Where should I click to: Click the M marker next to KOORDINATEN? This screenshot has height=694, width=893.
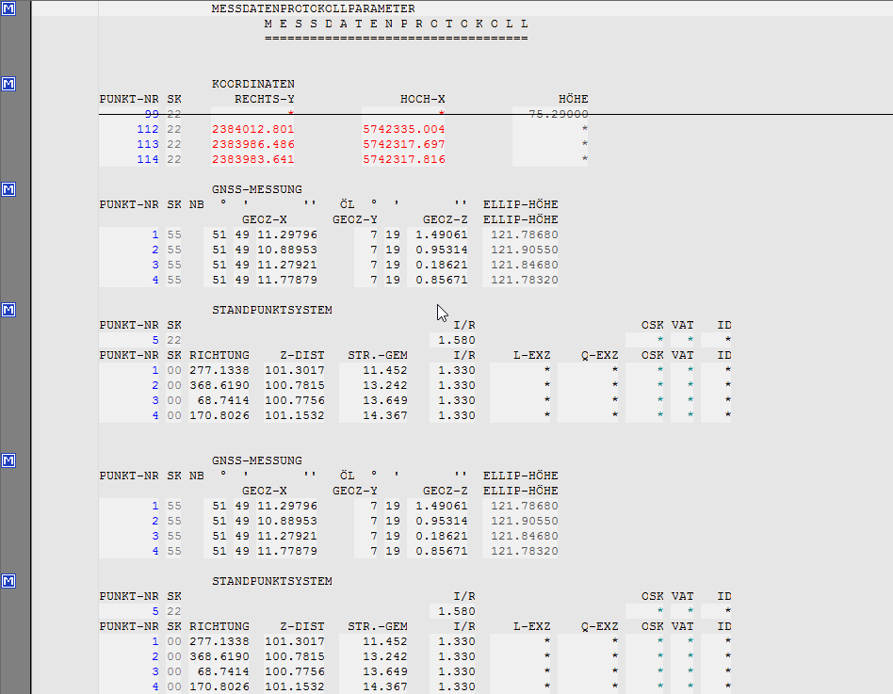tap(8, 84)
